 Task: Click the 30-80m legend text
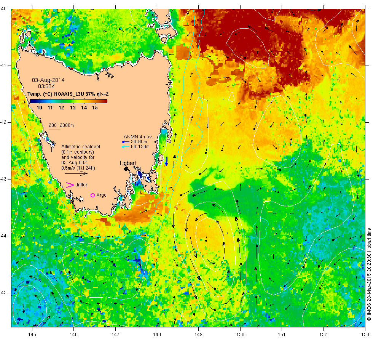(139, 142)
